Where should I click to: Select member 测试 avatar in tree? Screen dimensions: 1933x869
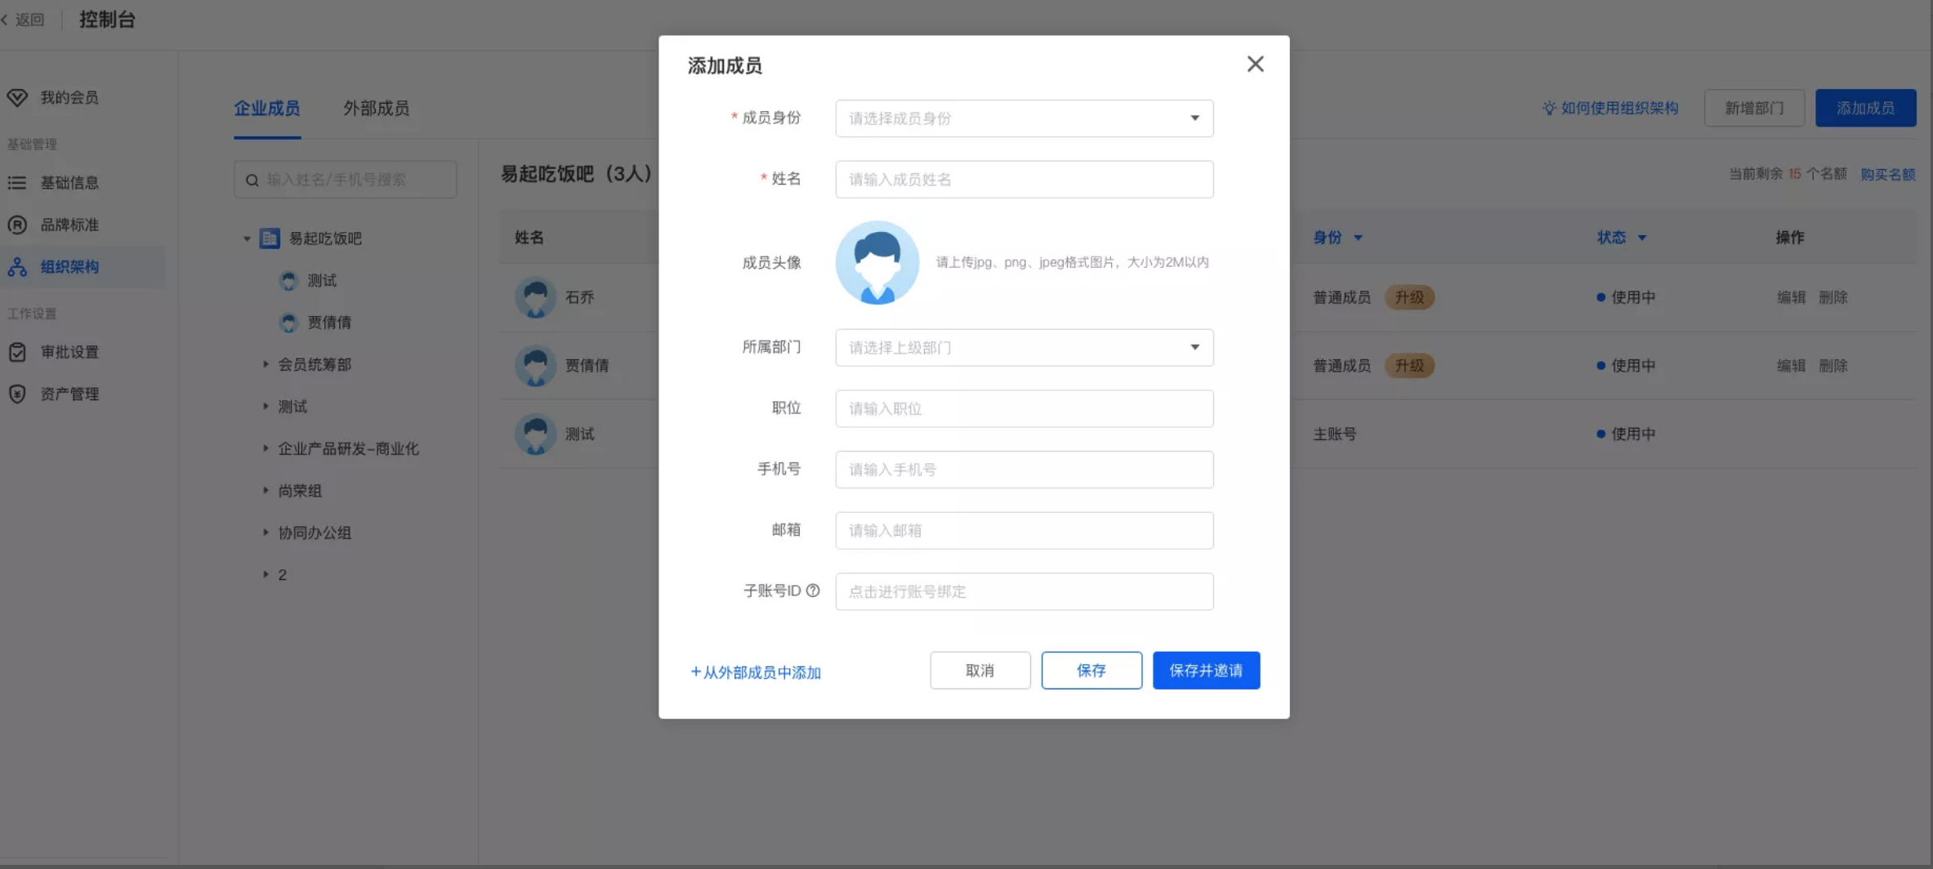coord(288,281)
